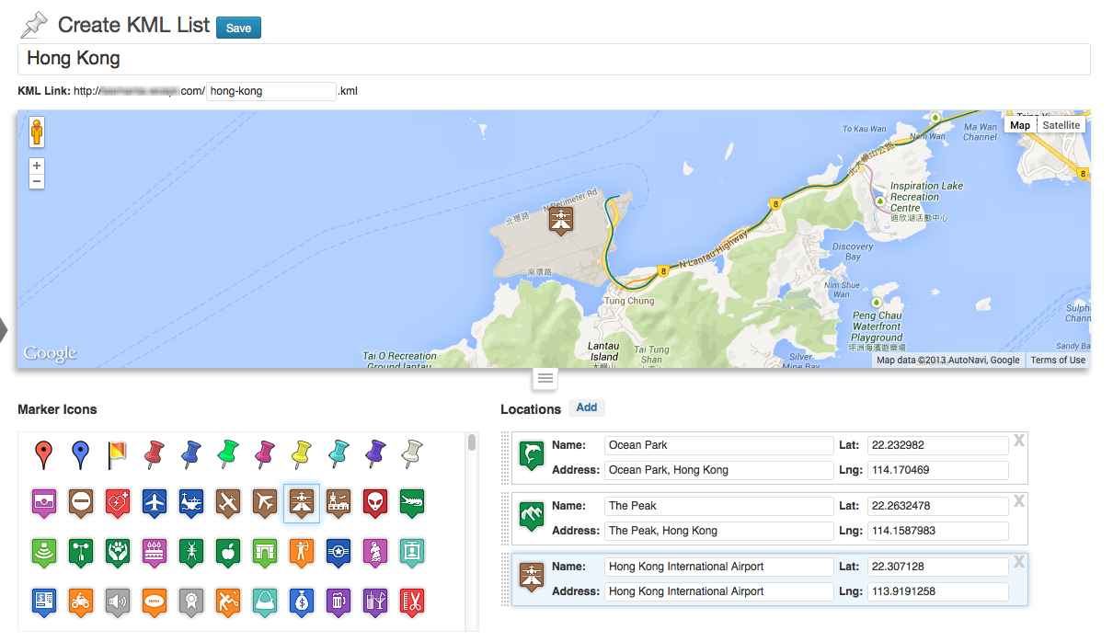
Task: Pick the green alligator marker icon
Action: click(x=412, y=503)
